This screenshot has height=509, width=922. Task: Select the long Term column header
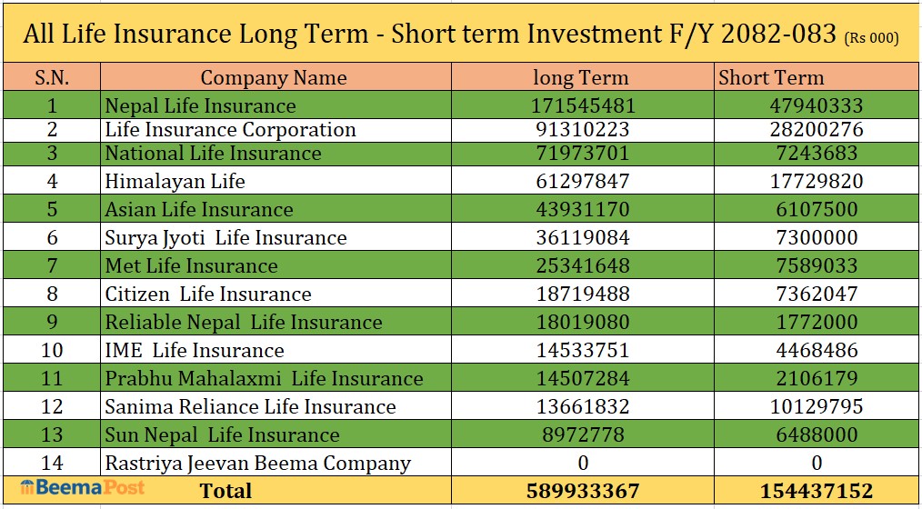580,77
